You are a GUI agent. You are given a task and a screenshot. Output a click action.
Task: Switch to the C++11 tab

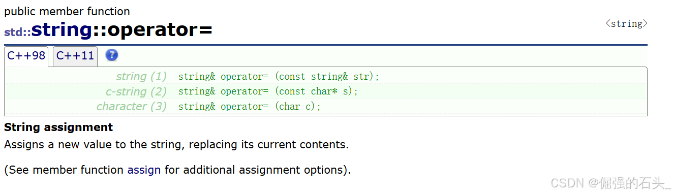pyautogui.click(x=75, y=56)
